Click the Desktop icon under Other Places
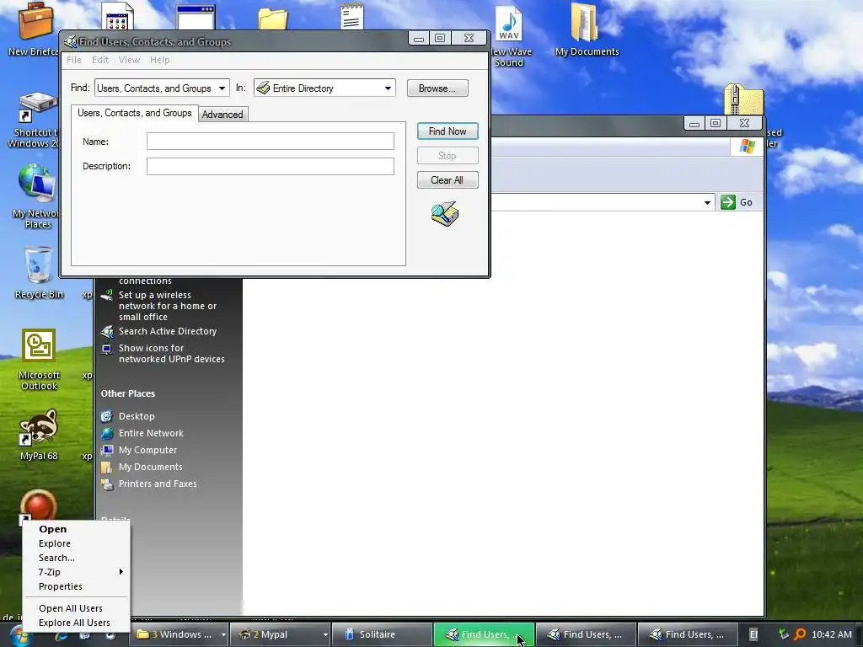Screen dimensions: 863x647 [107, 416]
